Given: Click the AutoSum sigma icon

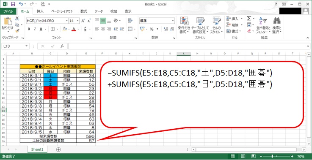Looking at the screenshot, I should click(249, 19).
